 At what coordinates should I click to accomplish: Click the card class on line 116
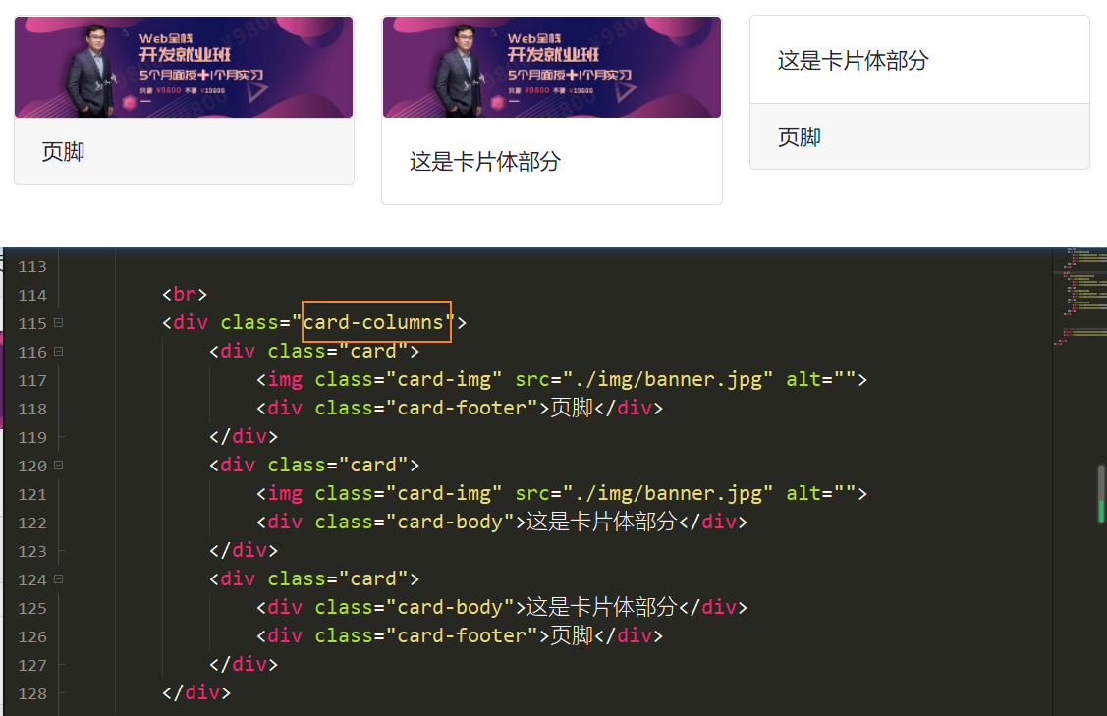[x=373, y=351]
